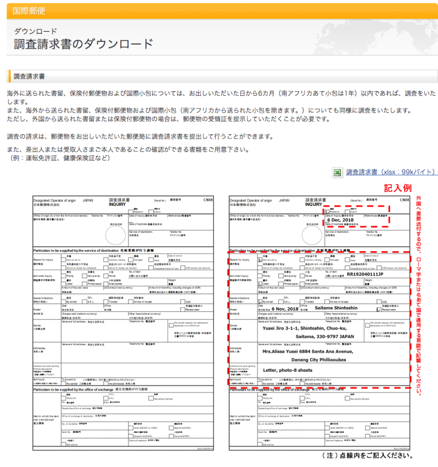Image resolution: width=438 pixels, height=467 pixels.
Task: Click the Saitama Shintoshin office field
Action: coord(336,308)
